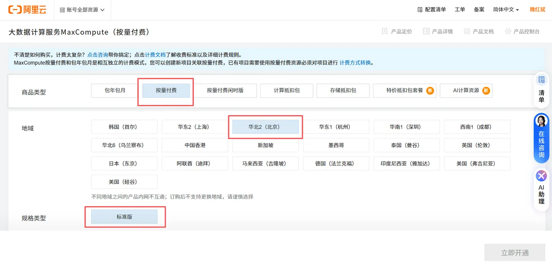Open the 产品定价 link

[x=397, y=31]
